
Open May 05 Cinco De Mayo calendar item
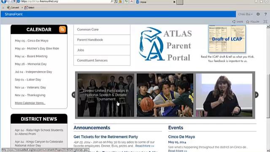click(32, 41)
